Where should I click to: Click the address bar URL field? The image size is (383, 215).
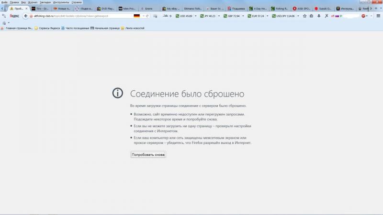(x=80, y=16)
